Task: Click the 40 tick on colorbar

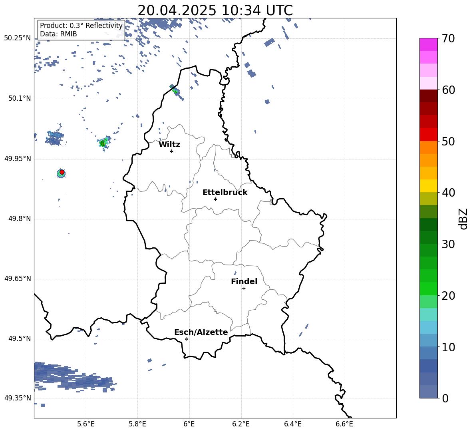Action: pyautogui.click(x=448, y=193)
